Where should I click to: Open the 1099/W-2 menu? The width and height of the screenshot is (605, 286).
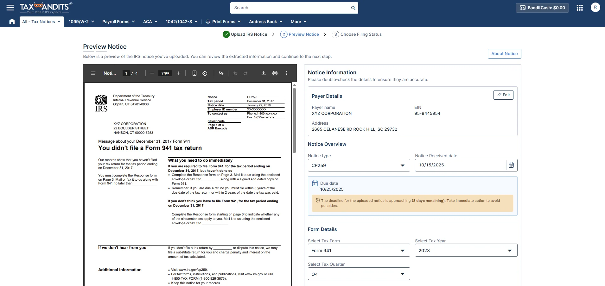pyautogui.click(x=81, y=22)
